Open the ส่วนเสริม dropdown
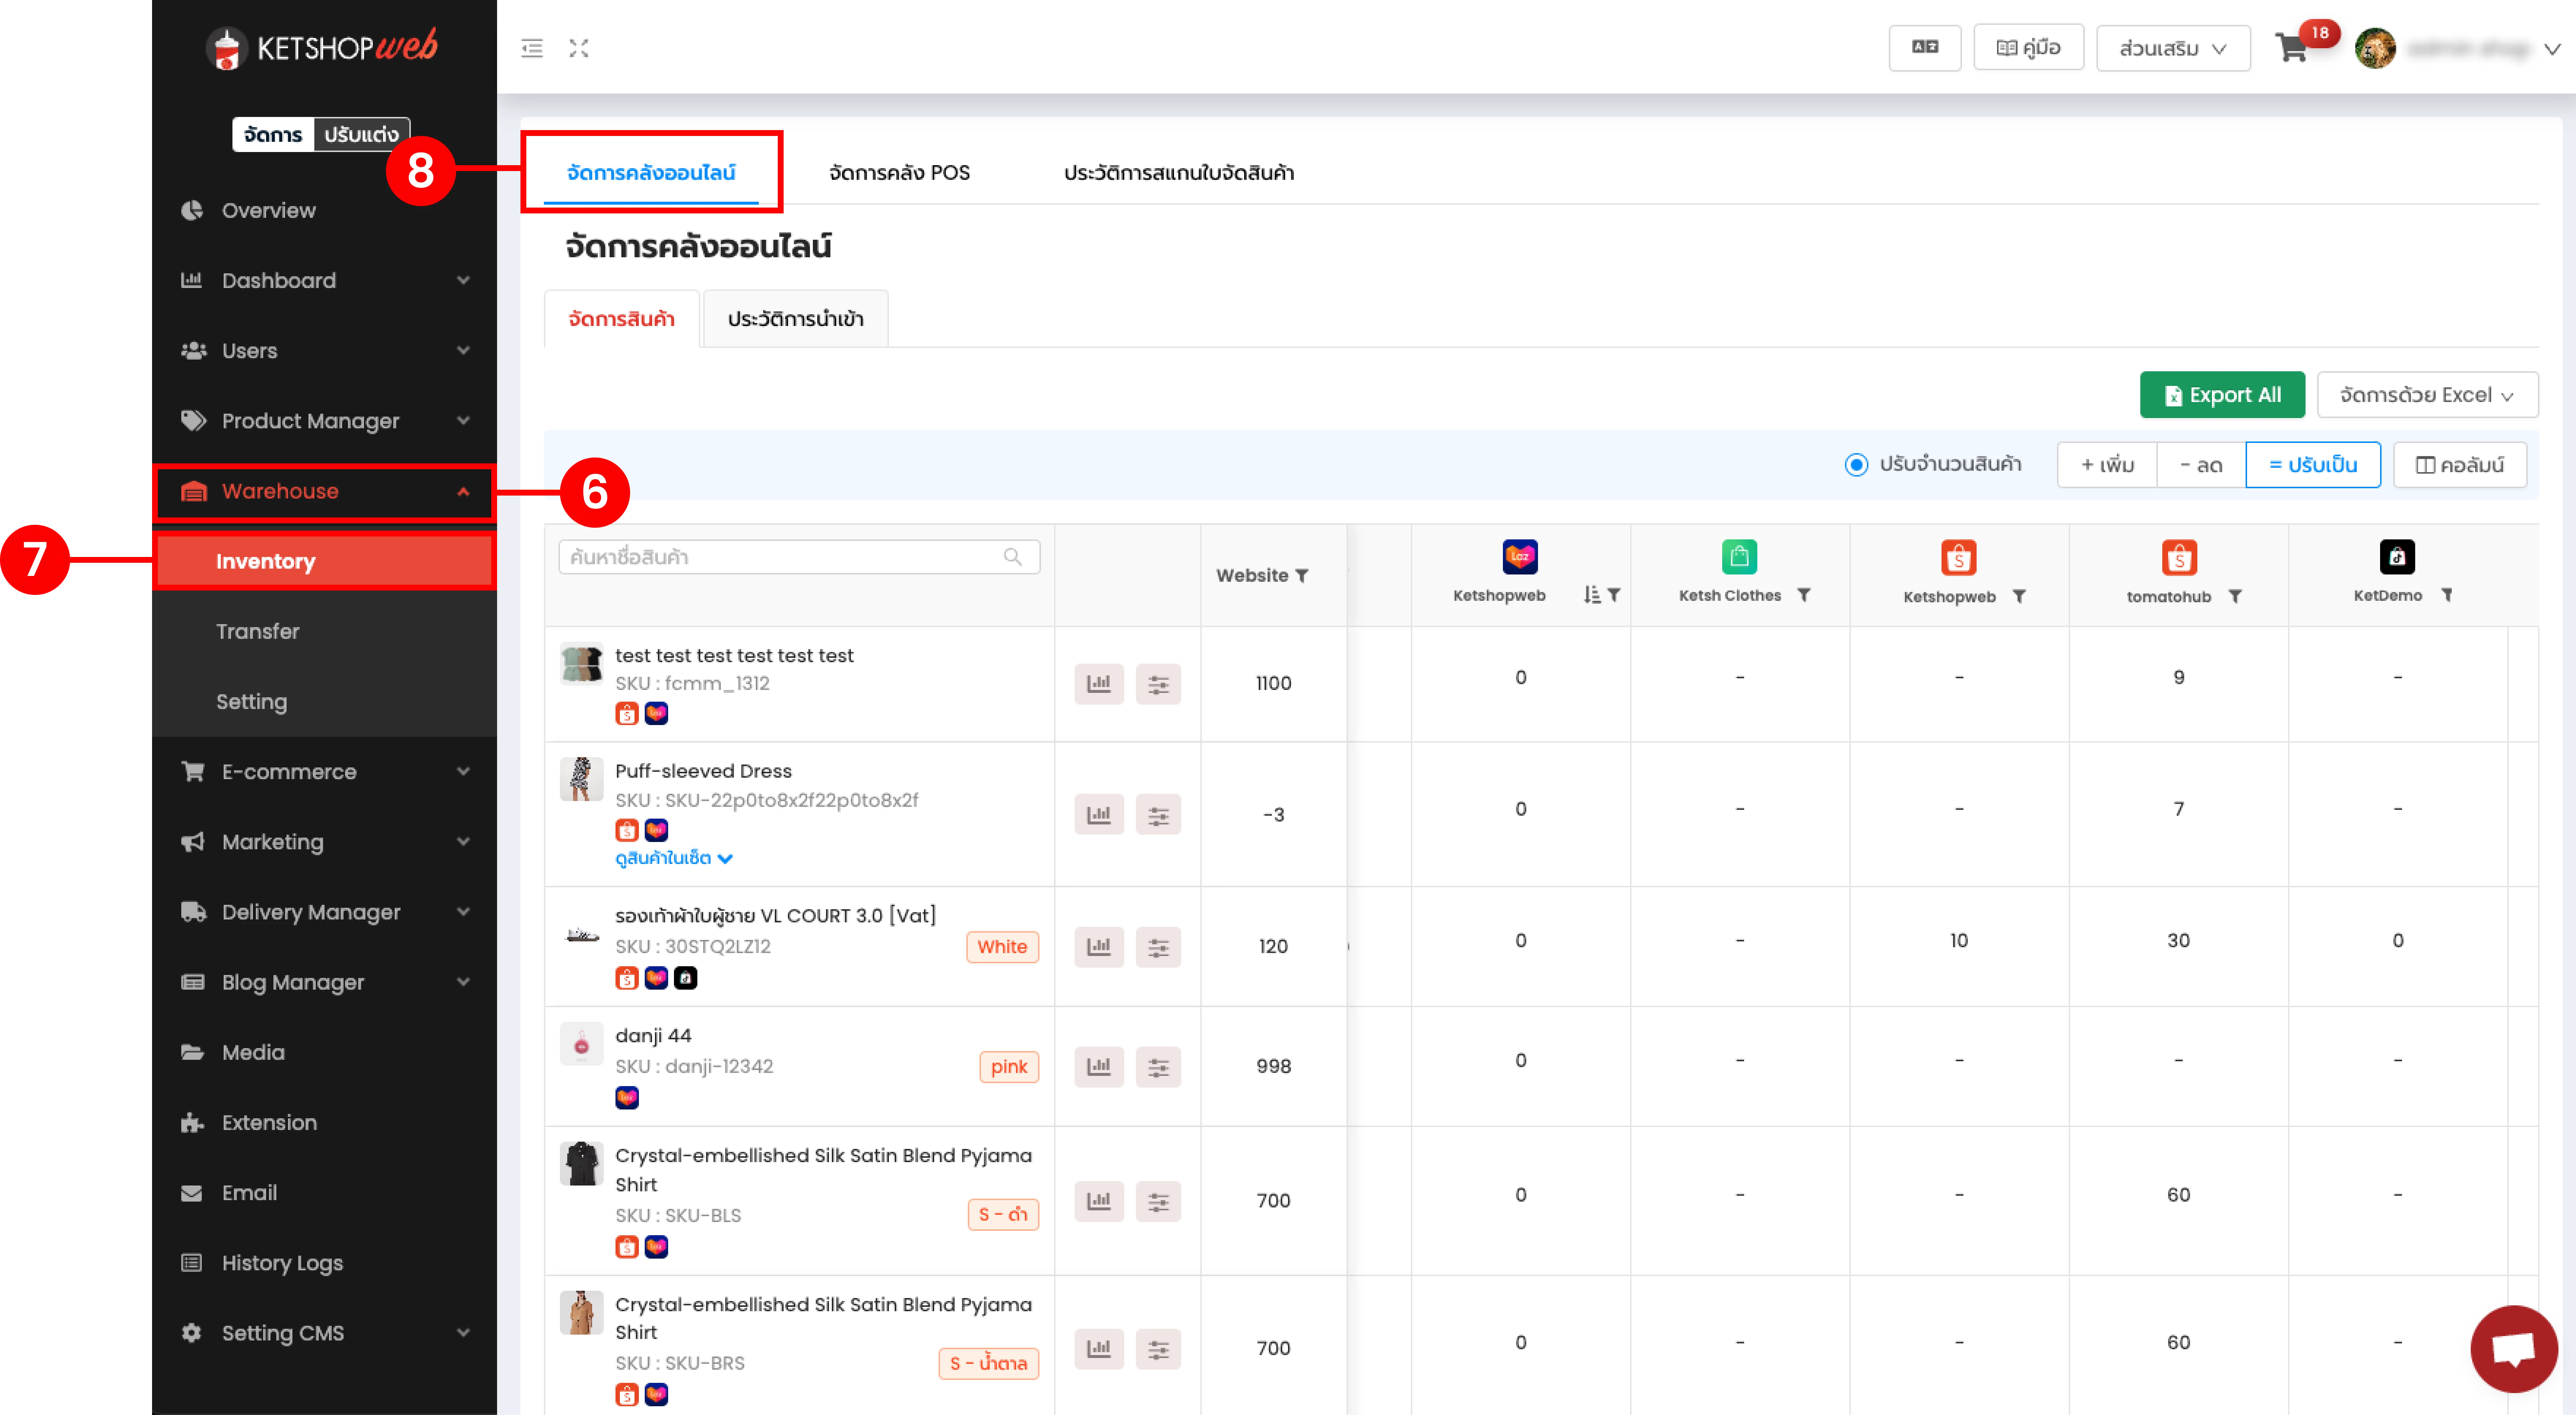2576x1415 pixels. pyautogui.click(x=2173, y=48)
